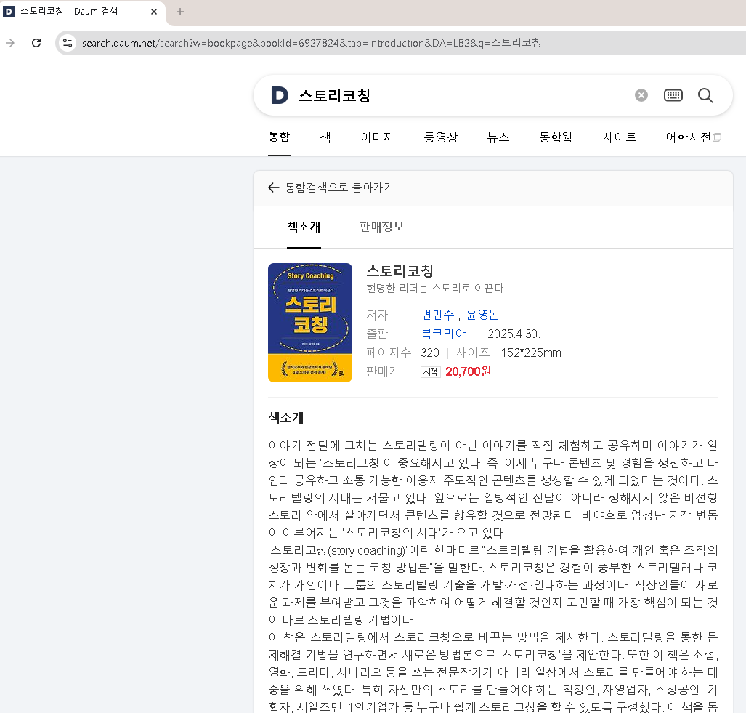Image resolution: width=746 pixels, height=713 pixels.
Task: Select the 뉴스 search category
Action: (x=498, y=137)
